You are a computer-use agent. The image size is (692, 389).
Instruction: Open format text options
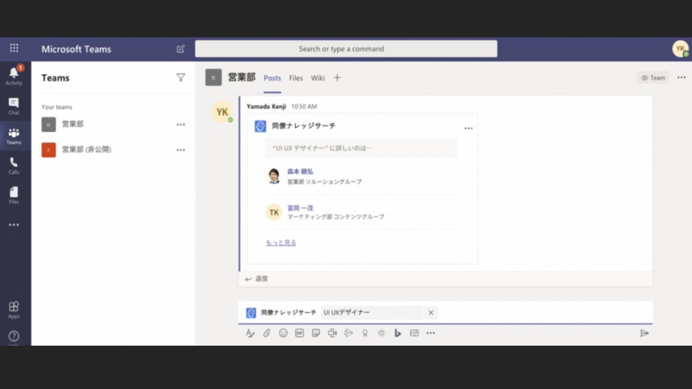coord(250,333)
